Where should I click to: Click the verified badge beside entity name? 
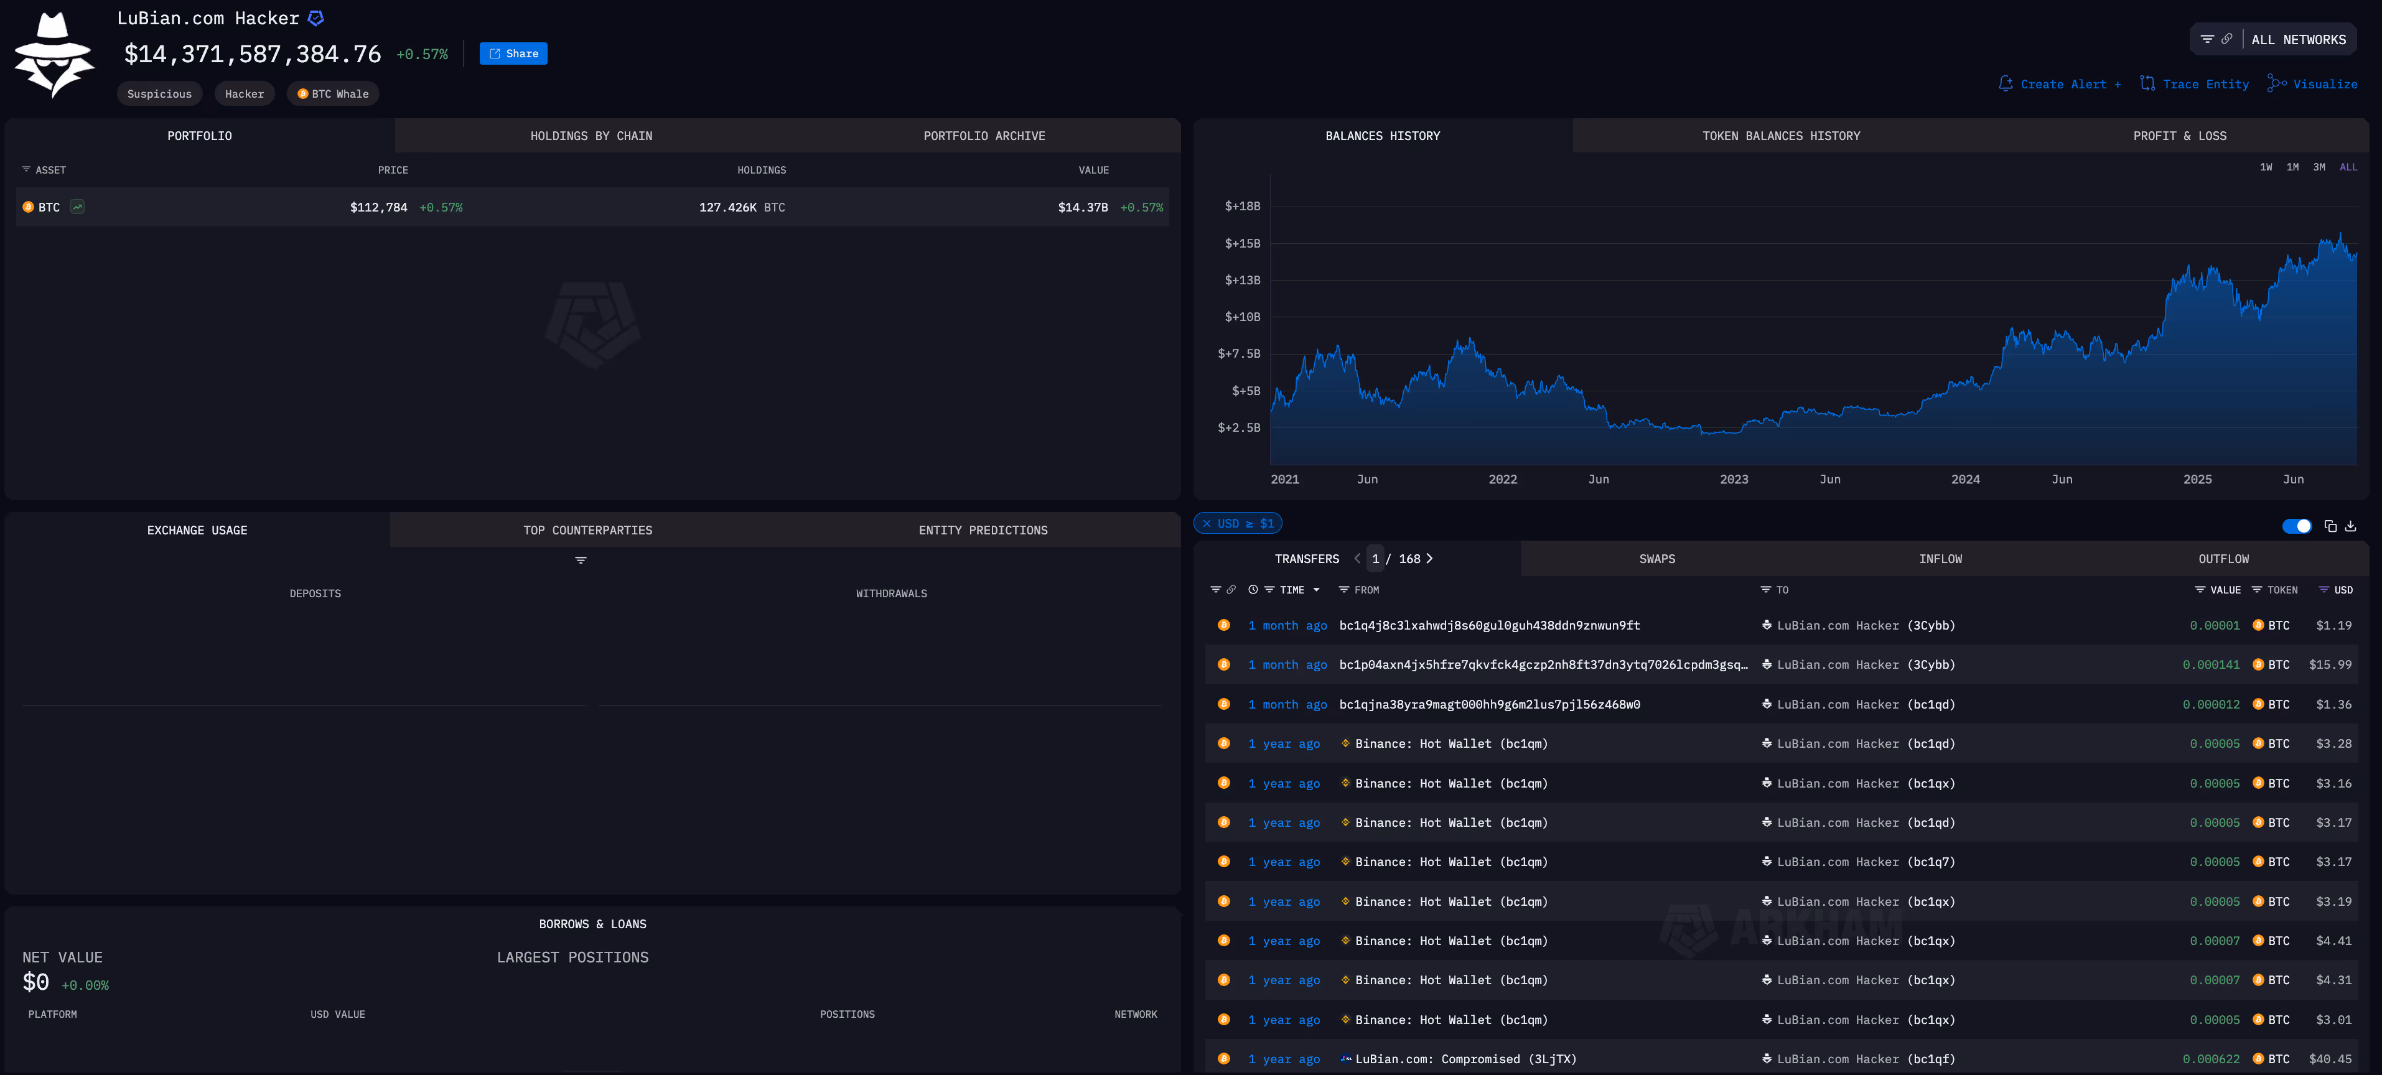click(x=316, y=19)
